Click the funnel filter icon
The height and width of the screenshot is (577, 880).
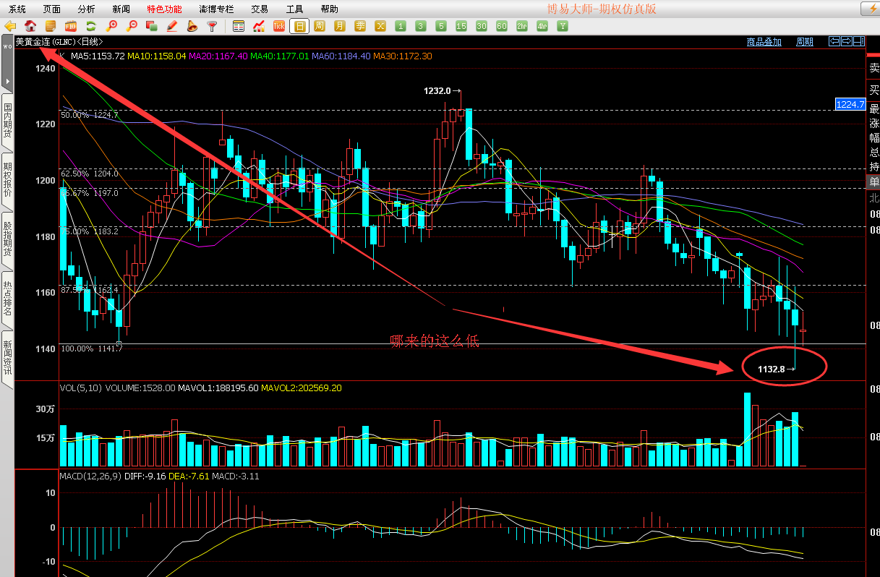(213, 26)
